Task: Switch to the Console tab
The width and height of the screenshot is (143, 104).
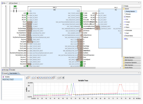Action: [4, 73]
